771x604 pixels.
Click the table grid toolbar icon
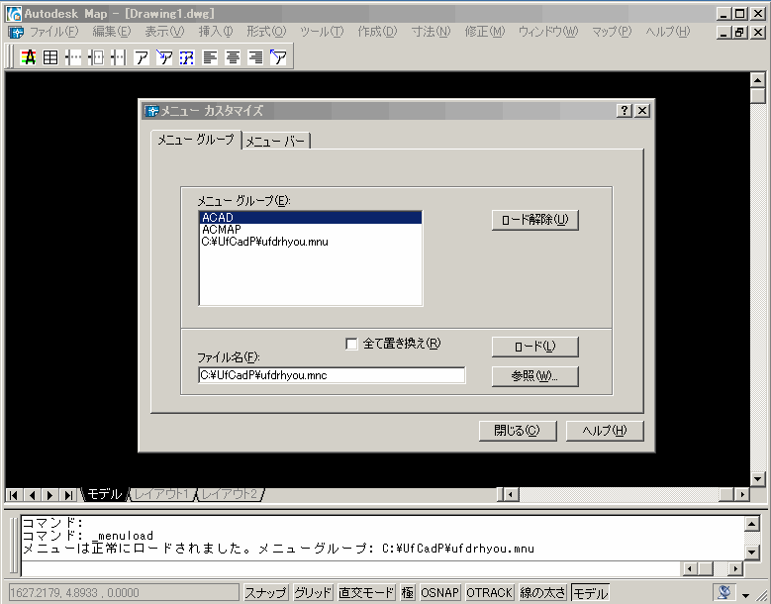click(50, 57)
